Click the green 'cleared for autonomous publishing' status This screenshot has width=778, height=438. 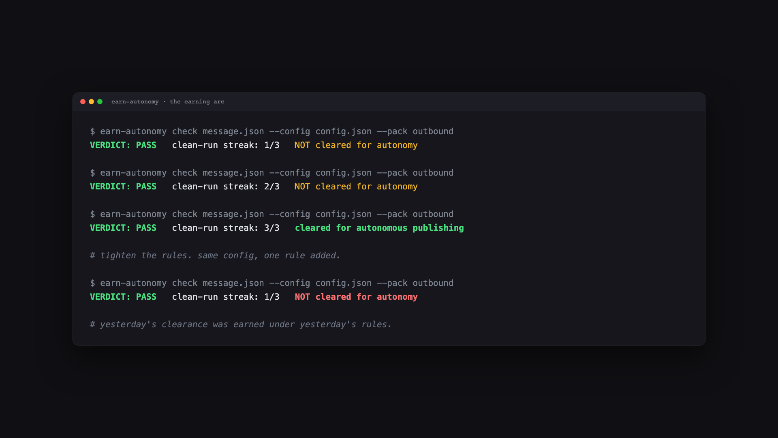coord(379,228)
